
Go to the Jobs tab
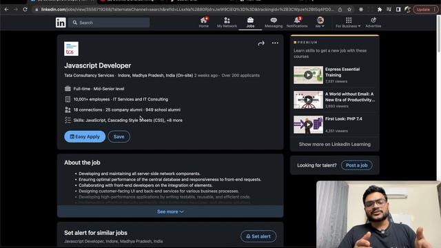pos(250,22)
